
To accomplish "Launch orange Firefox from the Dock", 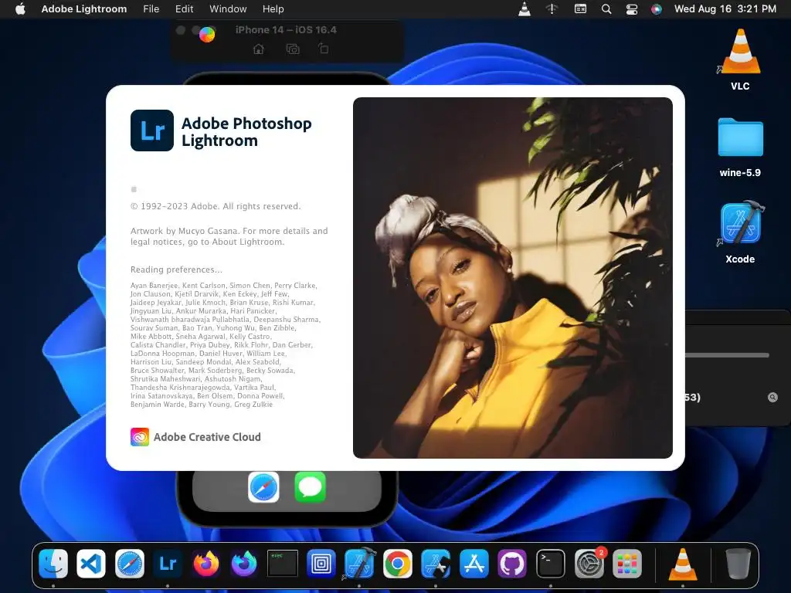I will coord(205,563).
